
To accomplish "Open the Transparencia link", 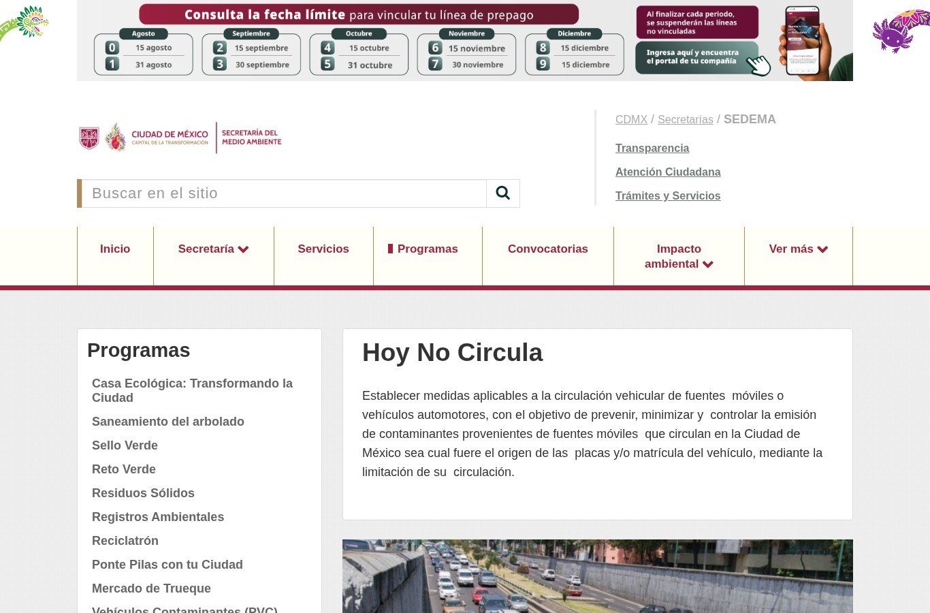I will click(652, 148).
